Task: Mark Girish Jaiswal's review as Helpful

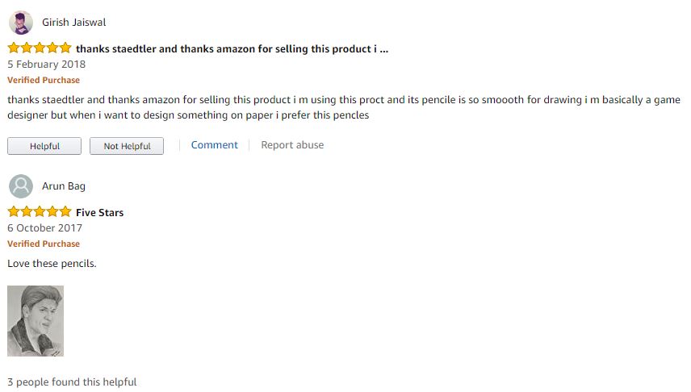Action: tap(44, 146)
